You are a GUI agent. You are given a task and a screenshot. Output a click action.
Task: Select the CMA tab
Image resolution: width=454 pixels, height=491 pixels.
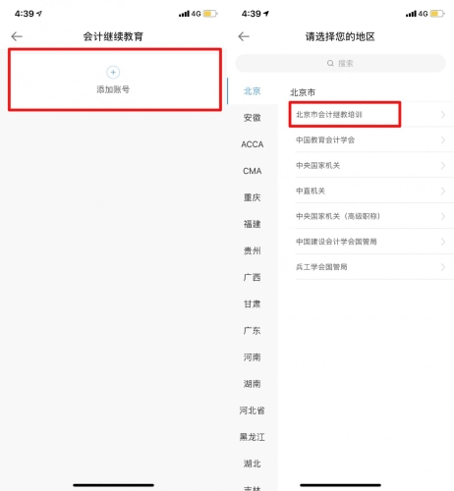click(x=252, y=171)
